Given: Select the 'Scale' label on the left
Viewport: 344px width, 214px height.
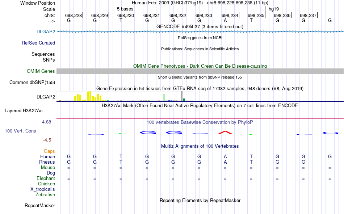Looking at the screenshot, I should (x=49, y=9).
